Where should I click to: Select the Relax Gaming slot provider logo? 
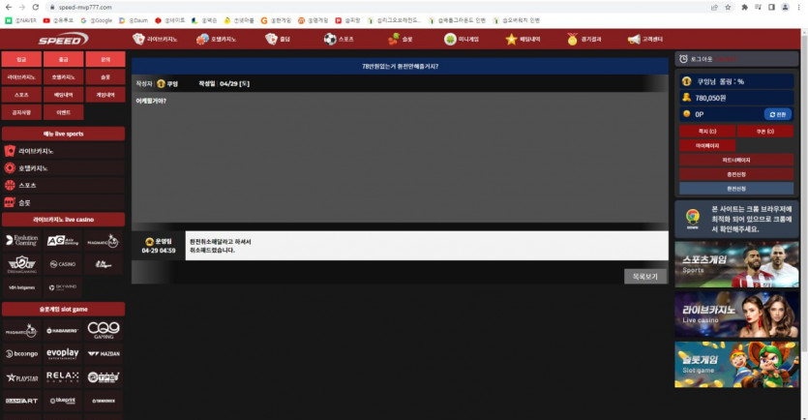point(63,377)
